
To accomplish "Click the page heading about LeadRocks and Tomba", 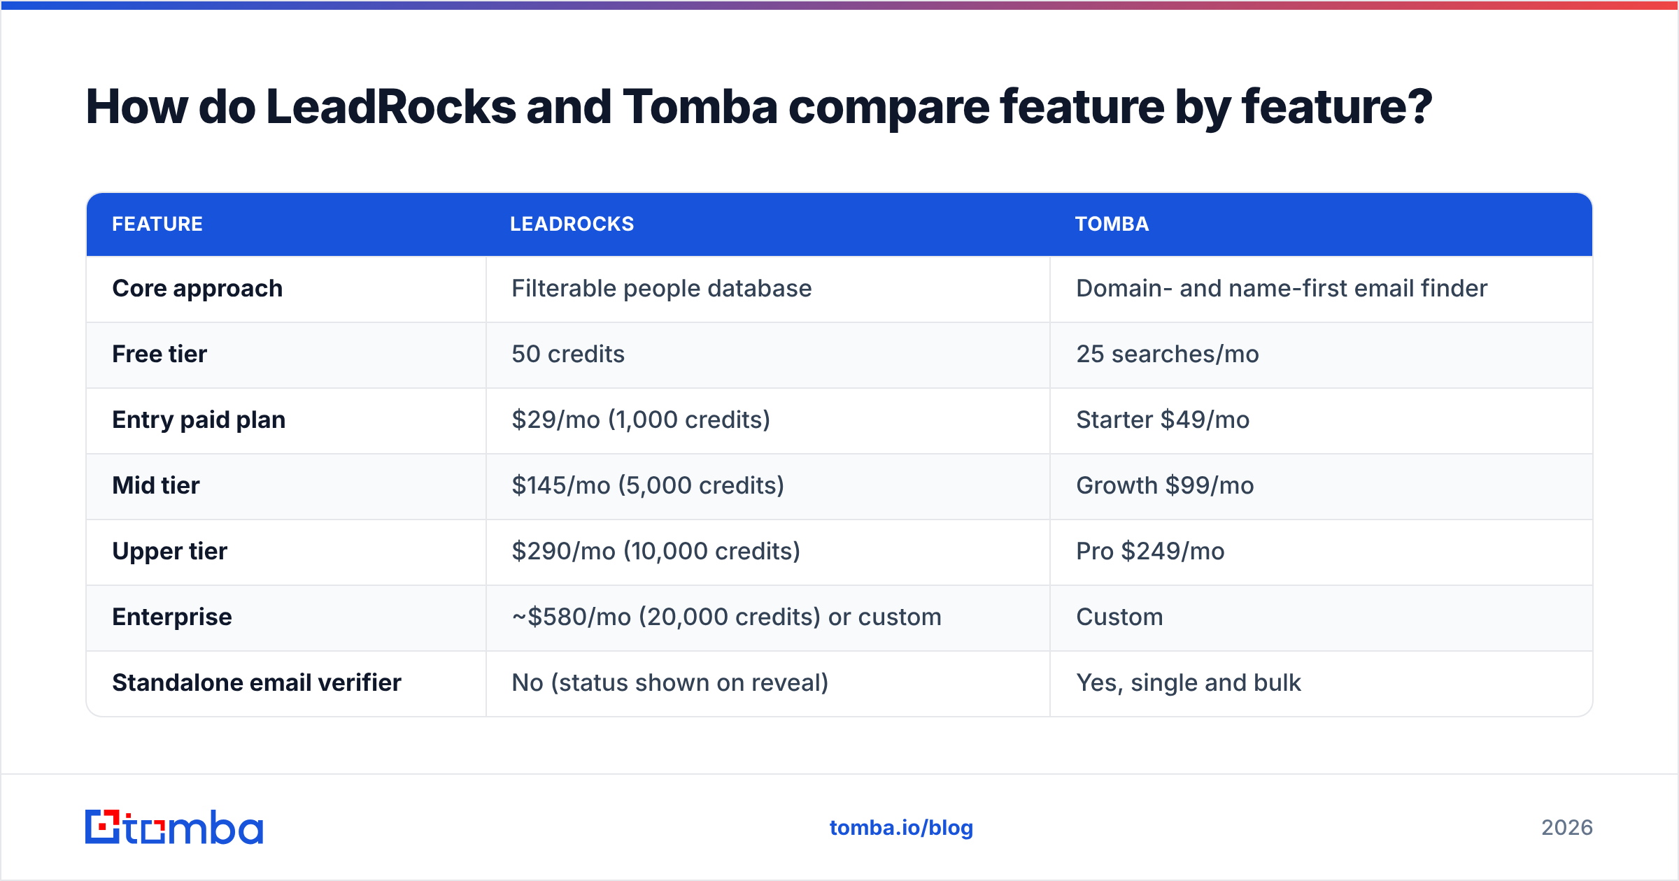I will click(759, 107).
